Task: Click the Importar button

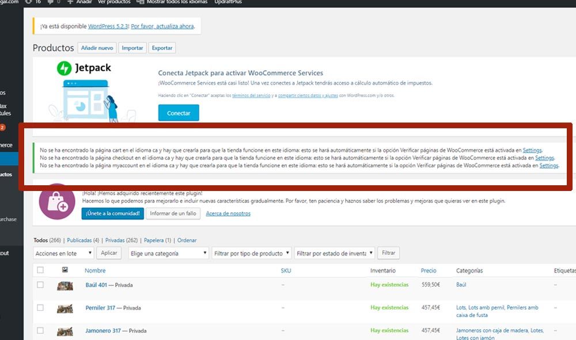Action: tap(132, 48)
